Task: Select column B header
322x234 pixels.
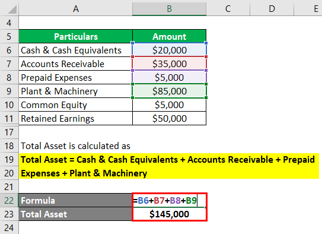Action: (x=169, y=9)
